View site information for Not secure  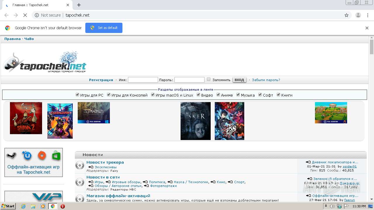(x=48, y=15)
